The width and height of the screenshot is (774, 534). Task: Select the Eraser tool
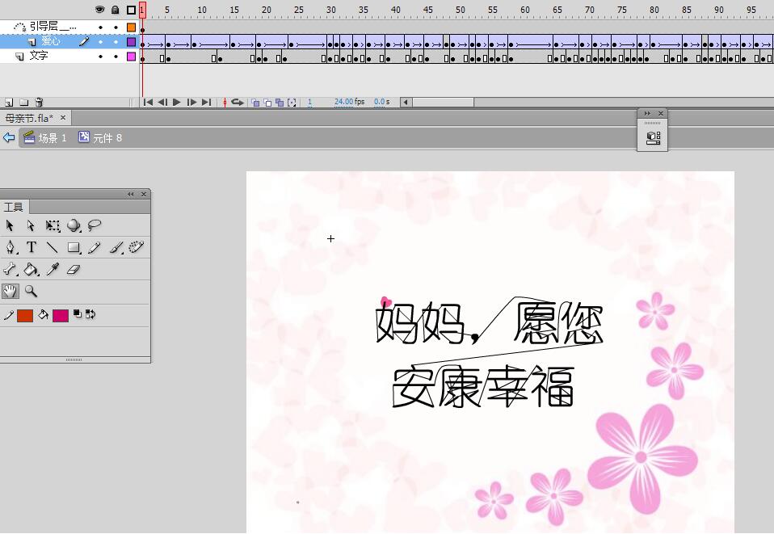pos(74,270)
